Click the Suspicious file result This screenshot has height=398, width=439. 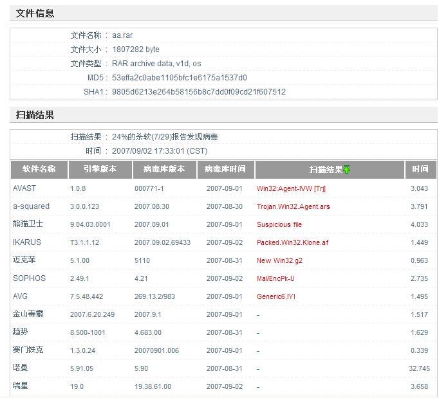(x=279, y=224)
